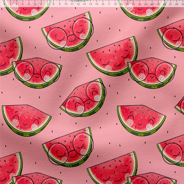Viewport: 184px width, 184px height.
Task: Select ruler number 25
Action: click(x=158, y=4)
